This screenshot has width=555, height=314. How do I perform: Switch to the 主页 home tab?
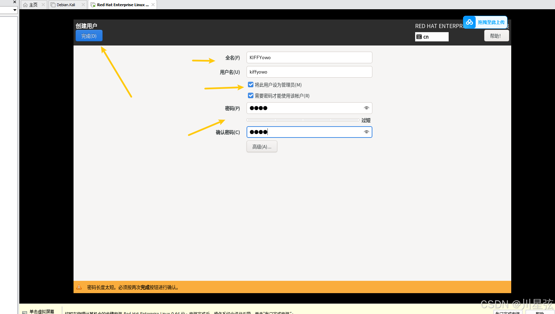[x=33, y=5]
